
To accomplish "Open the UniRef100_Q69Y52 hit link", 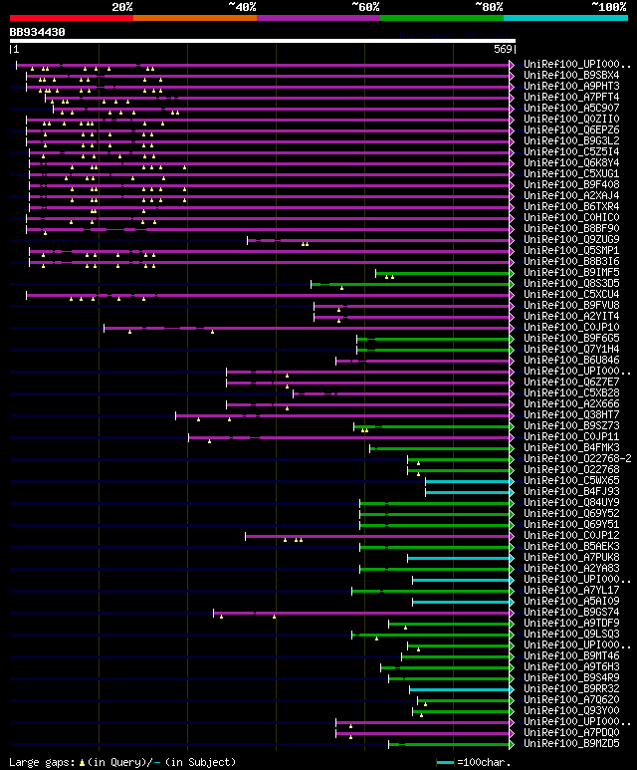I will (571, 513).
